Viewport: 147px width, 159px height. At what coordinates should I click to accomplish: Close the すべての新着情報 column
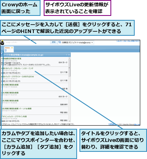pyautogui.click(x=69, y=55)
